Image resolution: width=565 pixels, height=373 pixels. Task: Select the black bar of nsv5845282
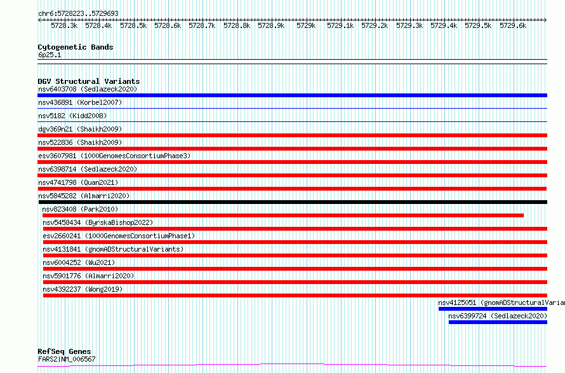click(293, 202)
